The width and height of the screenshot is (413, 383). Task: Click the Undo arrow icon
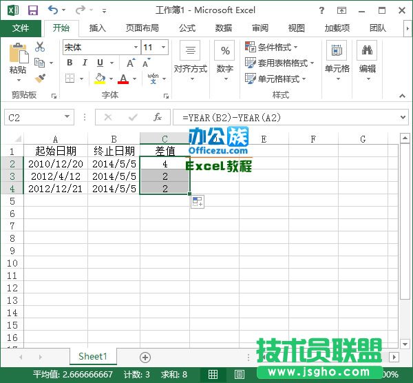53,10
